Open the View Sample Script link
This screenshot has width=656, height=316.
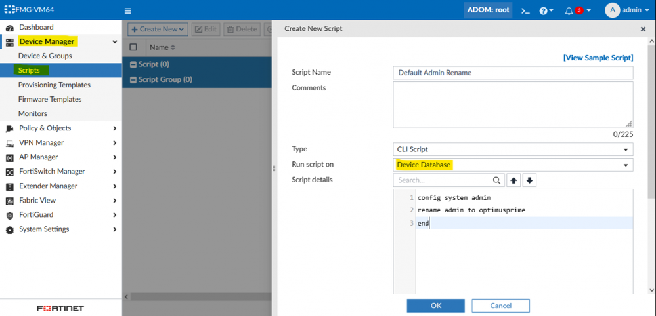598,58
